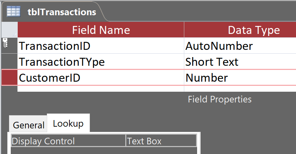
Task: Click the empty field name row below CustomerID
Action: tap(101, 89)
